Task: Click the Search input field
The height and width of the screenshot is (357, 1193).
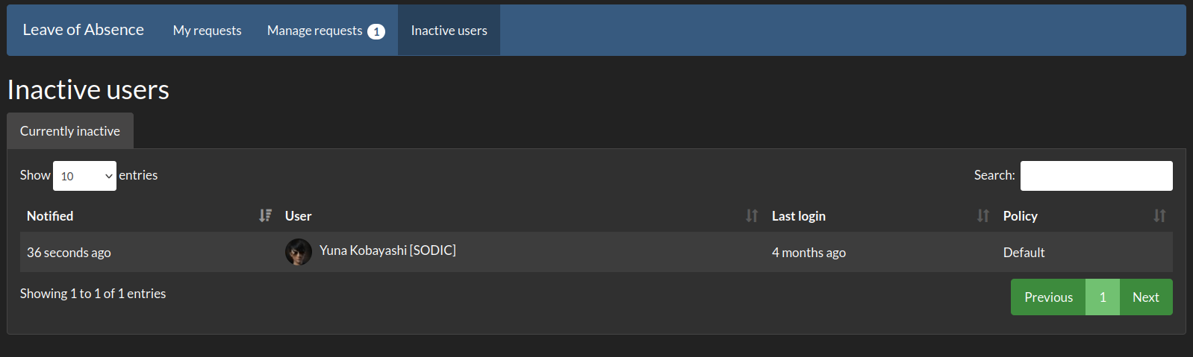Action: tap(1096, 176)
